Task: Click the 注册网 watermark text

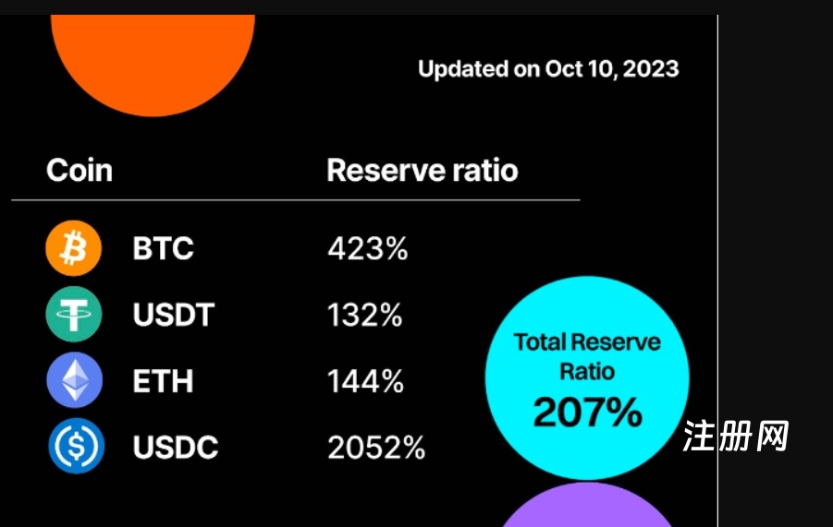Action: [x=736, y=437]
